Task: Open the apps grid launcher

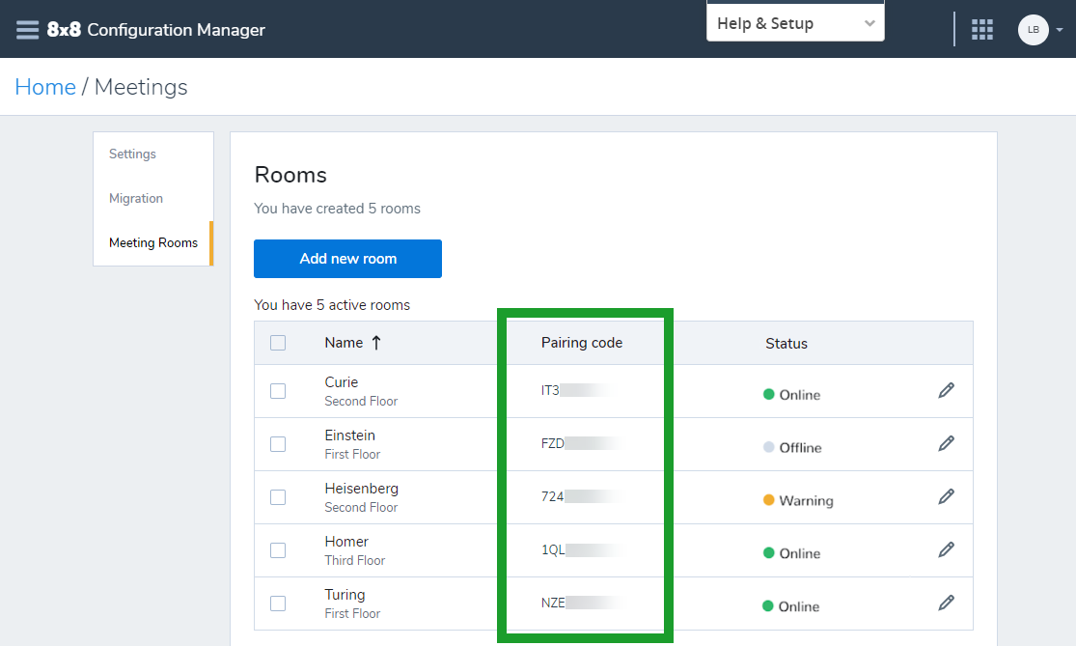Action: coord(981,29)
